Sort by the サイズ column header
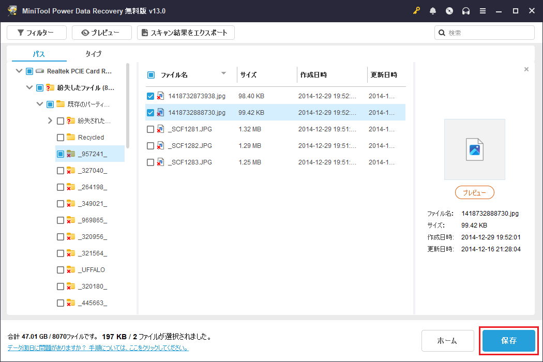Image resolution: width=543 pixels, height=362 pixels. click(x=248, y=75)
